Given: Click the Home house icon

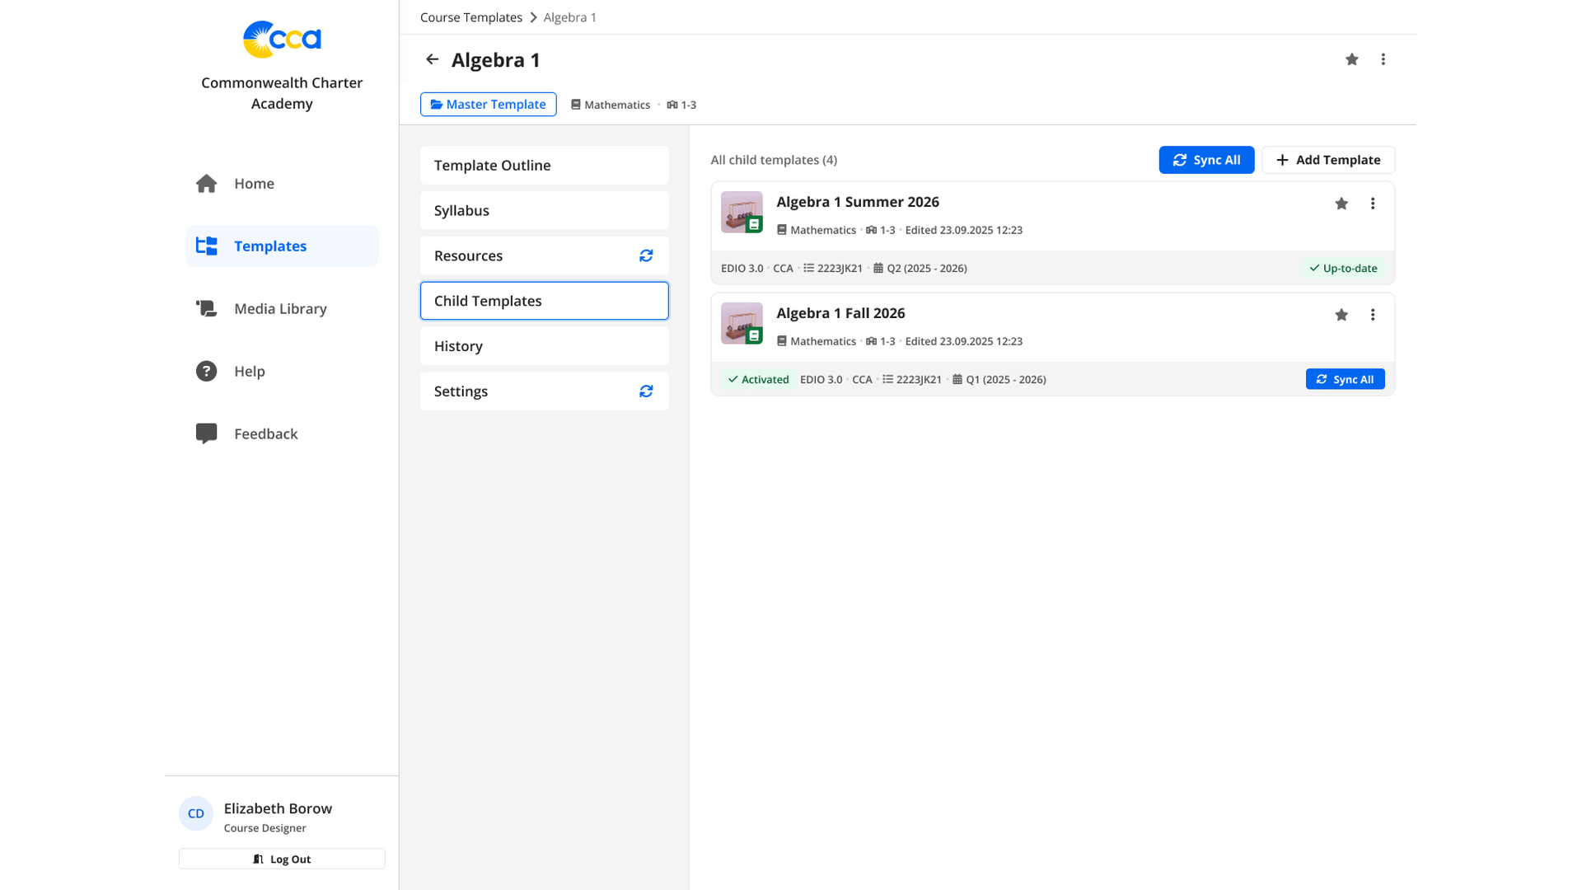Looking at the screenshot, I should [x=207, y=184].
